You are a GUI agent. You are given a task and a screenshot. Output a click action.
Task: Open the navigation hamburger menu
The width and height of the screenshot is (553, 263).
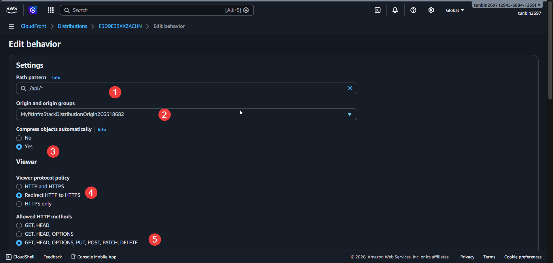point(11,26)
